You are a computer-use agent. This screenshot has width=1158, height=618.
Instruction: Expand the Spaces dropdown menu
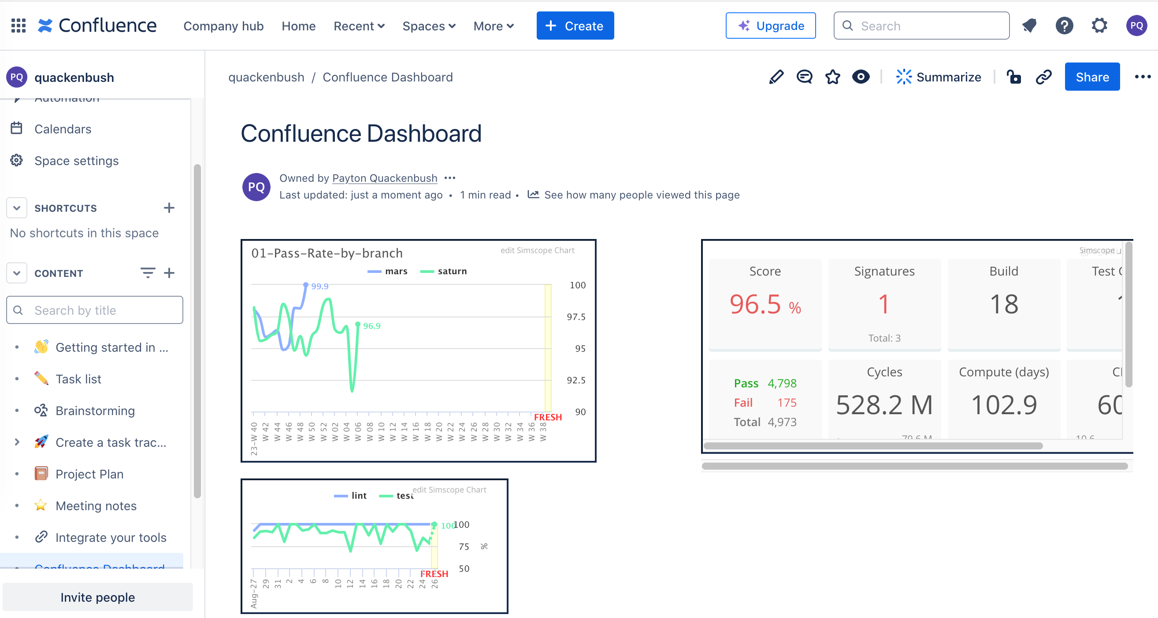(x=429, y=26)
